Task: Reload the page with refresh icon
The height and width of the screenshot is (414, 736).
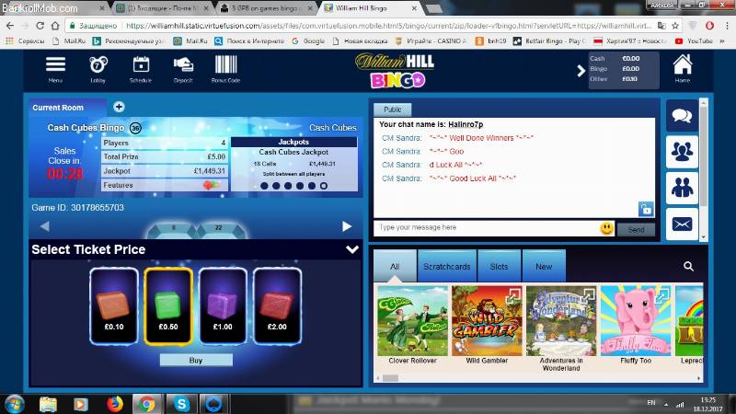Action: point(40,26)
